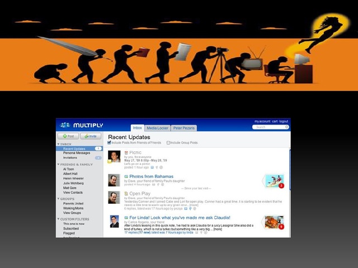Click the Picnic post author avatar
Screen dimensions: 358x268
[114, 156]
